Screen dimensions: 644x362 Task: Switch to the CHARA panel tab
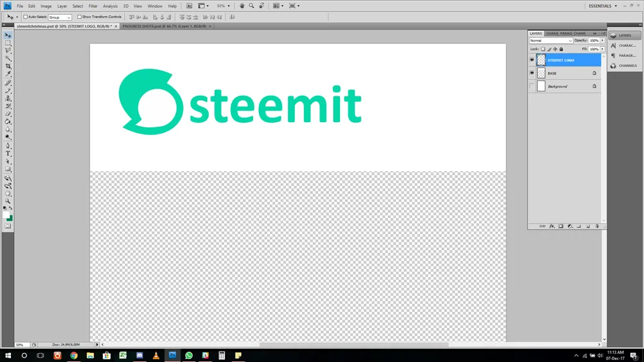point(552,33)
